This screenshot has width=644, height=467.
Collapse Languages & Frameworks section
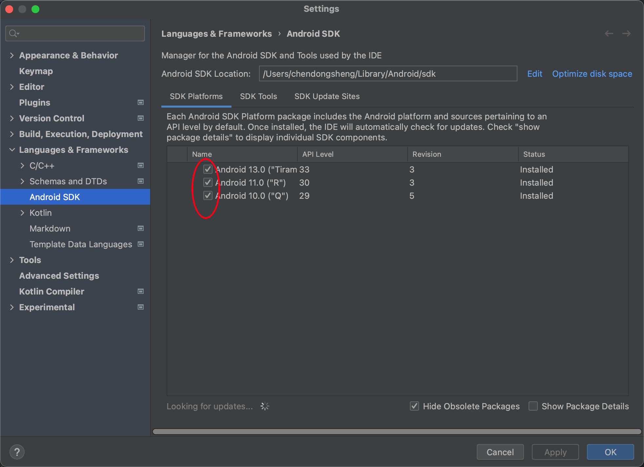tap(12, 150)
